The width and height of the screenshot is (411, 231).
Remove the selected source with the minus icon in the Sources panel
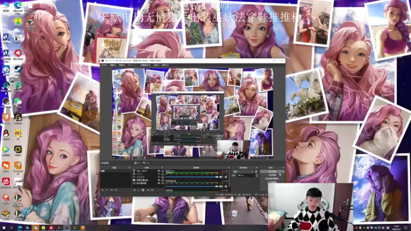[139, 190]
